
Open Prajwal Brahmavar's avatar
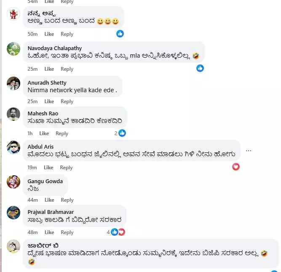(x=13, y=212)
